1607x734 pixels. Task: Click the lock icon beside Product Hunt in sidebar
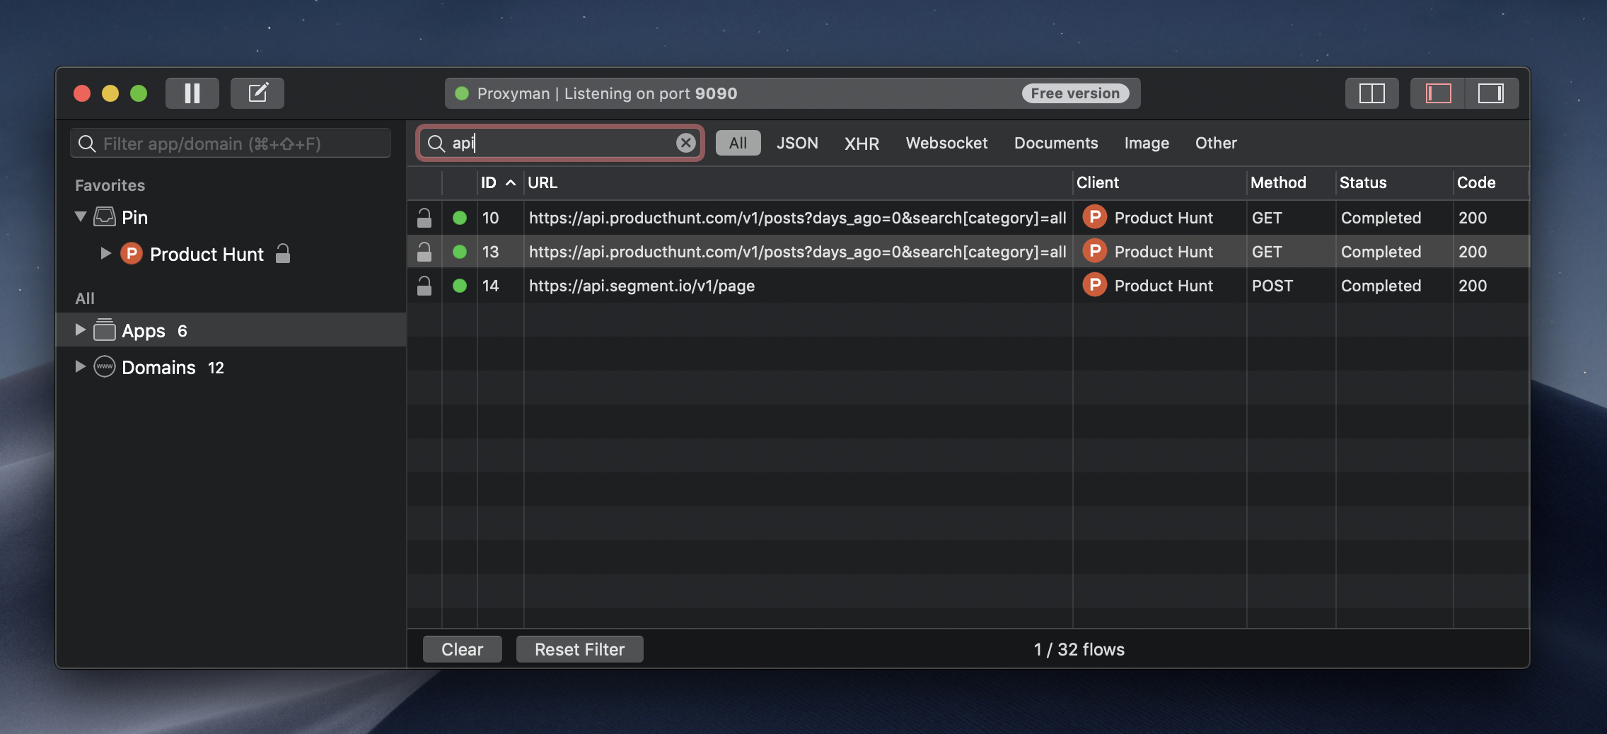[283, 253]
